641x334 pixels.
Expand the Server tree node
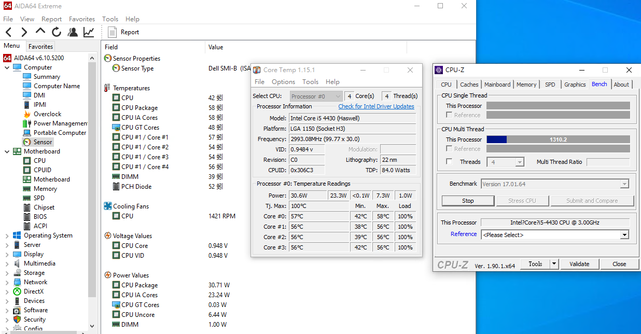pos(7,245)
